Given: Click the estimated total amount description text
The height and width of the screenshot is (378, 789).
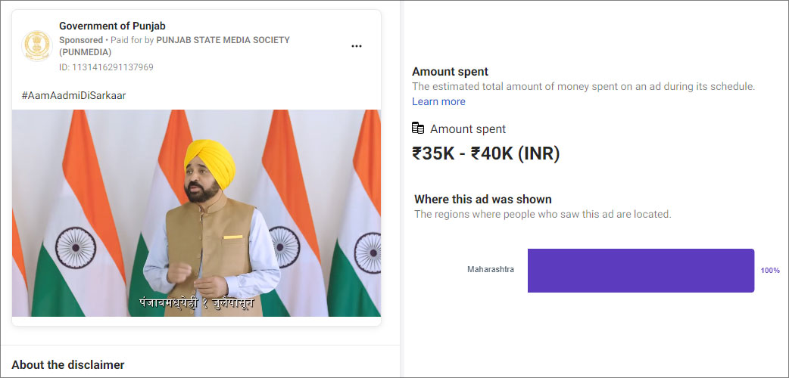Looking at the screenshot, I should click(583, 87).
